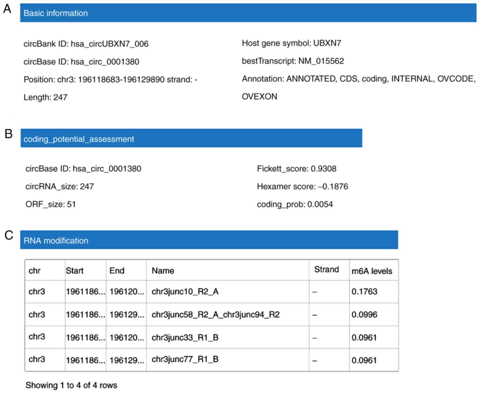
Task: Click the 0.0996 m6A level cell
Action: tap(364, 315)
